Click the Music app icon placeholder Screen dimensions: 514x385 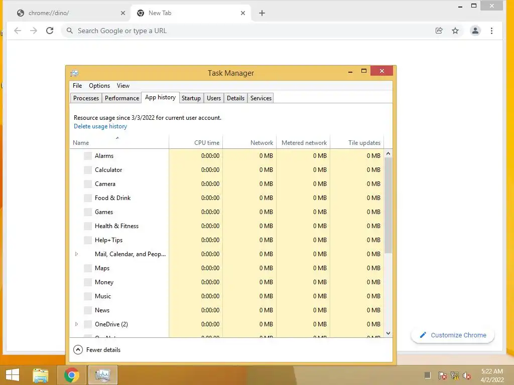point(87,296)
